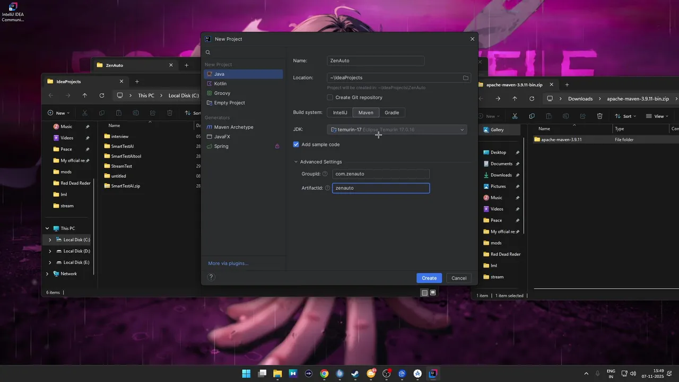Open IntelliJ IDEA from the taskbar

coord(433,374)
